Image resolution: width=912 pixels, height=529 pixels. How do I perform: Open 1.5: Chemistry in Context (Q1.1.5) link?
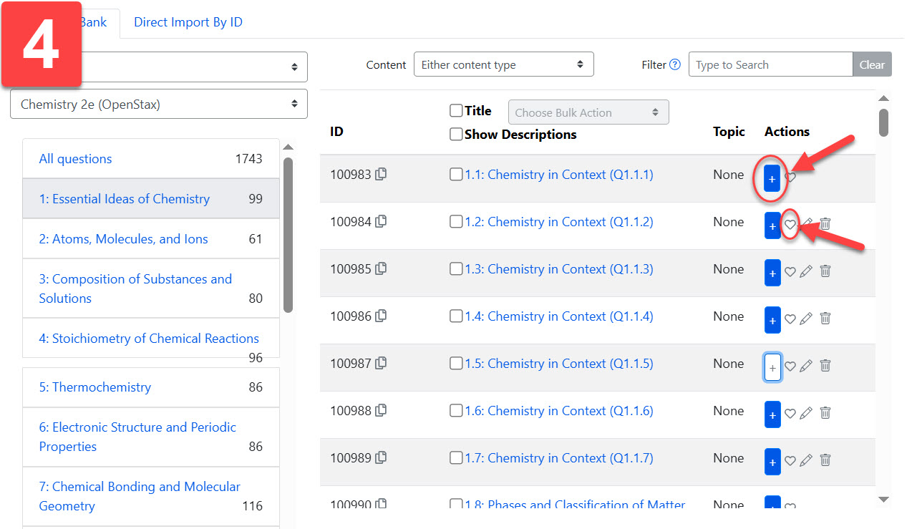tap(559, 363)
